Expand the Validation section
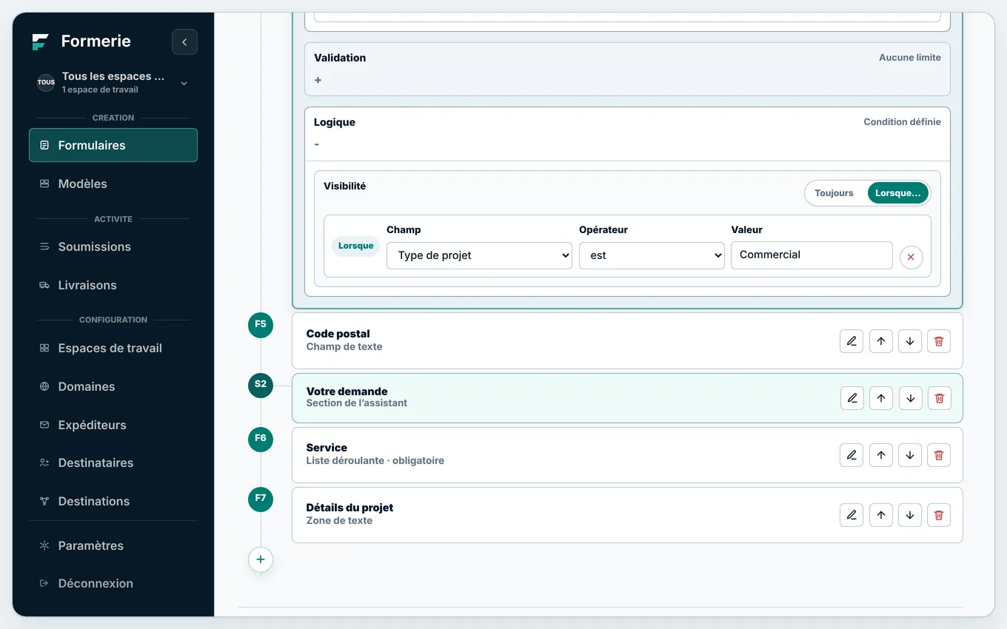This screenshot has height=629, width=1007. click(318, 80)
